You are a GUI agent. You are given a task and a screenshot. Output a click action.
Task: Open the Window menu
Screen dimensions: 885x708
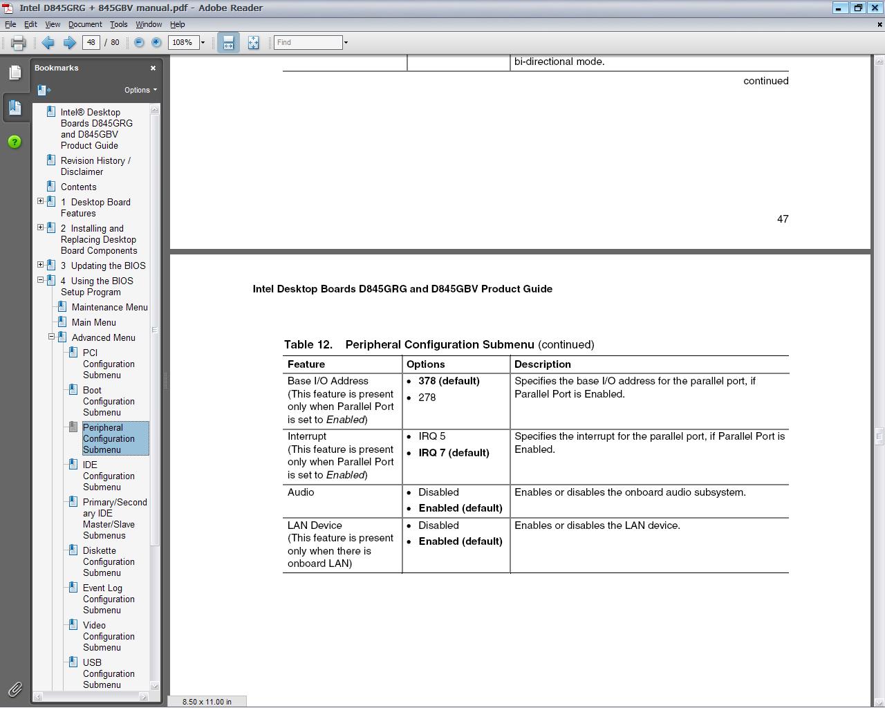click(149, 24)
